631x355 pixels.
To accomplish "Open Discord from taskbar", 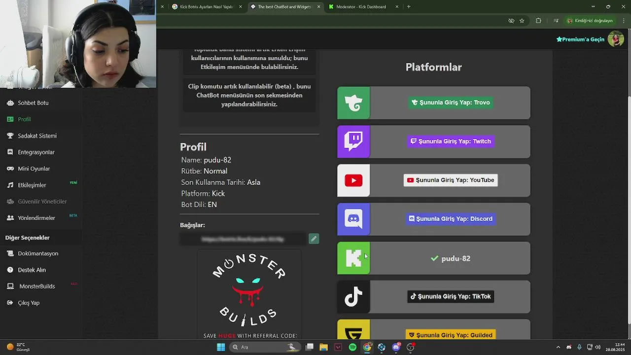I will pos(396,347).
